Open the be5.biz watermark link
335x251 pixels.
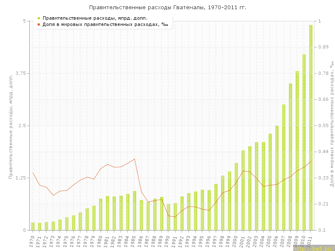pos(313,248)
